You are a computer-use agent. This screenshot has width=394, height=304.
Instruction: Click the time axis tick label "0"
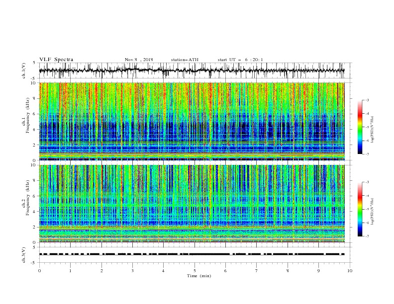coord(39,271)
